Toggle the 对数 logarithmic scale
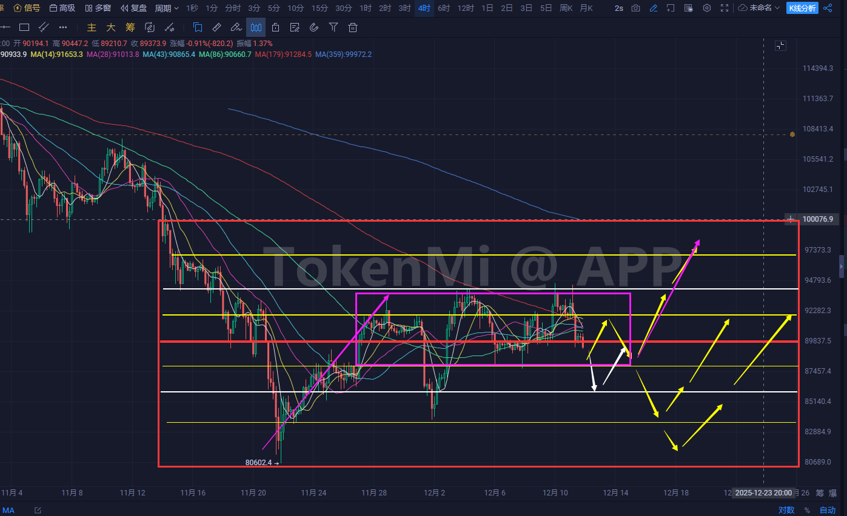The height and width of the screenshot is (516, 847). point(786,510)
